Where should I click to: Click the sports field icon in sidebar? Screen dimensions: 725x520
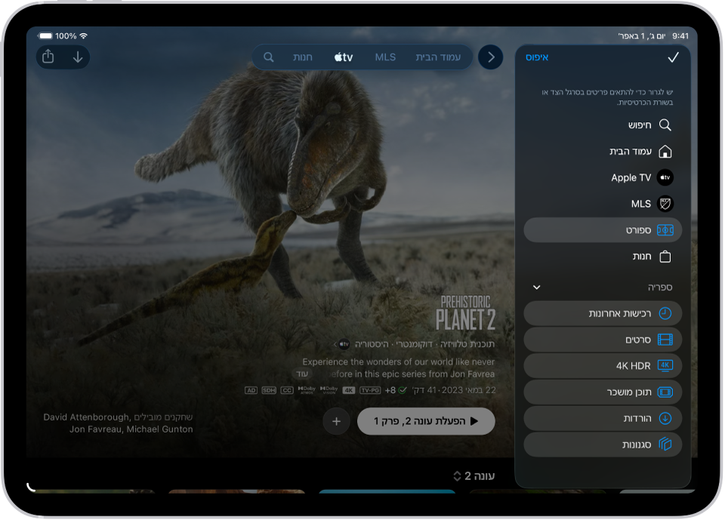665,229
